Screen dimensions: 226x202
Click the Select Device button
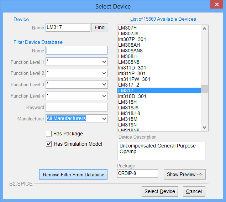[x=159, y=191]
